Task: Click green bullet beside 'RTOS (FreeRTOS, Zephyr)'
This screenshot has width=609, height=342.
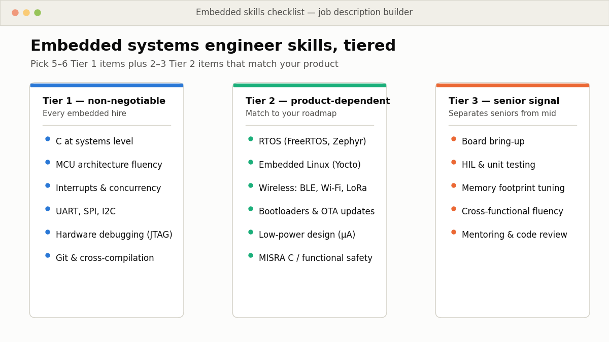Action: [x=251, y=139]
